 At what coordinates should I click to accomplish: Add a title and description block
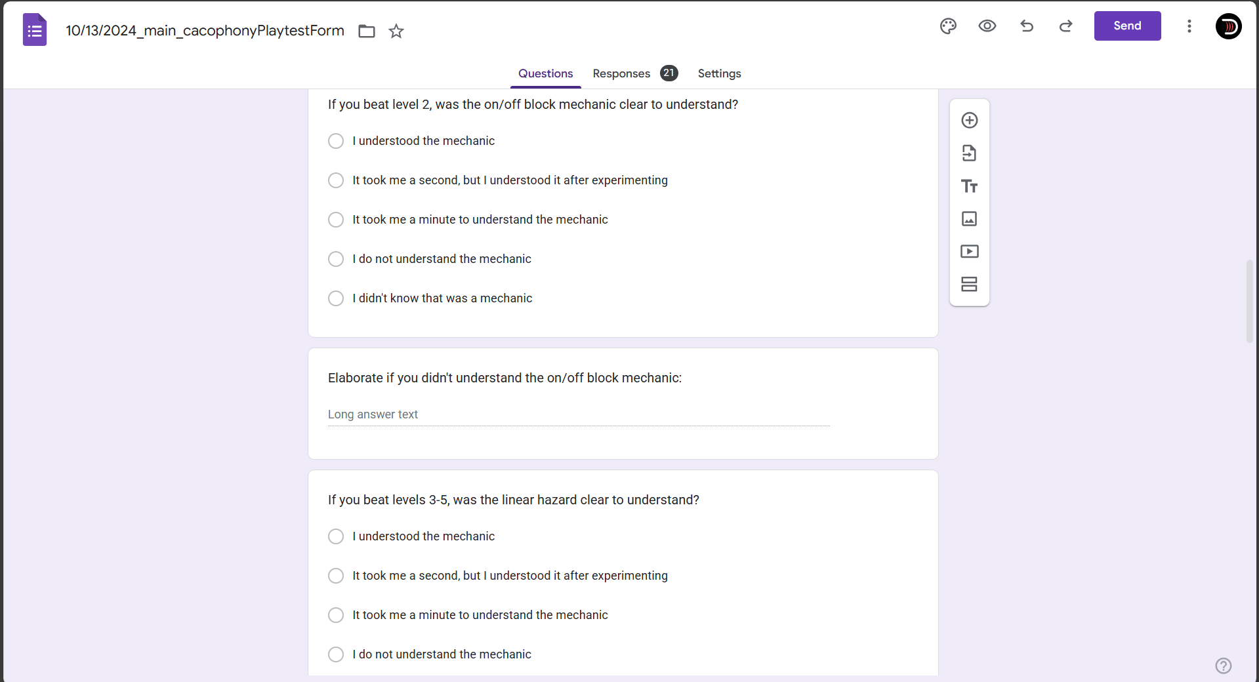(969, 186)
